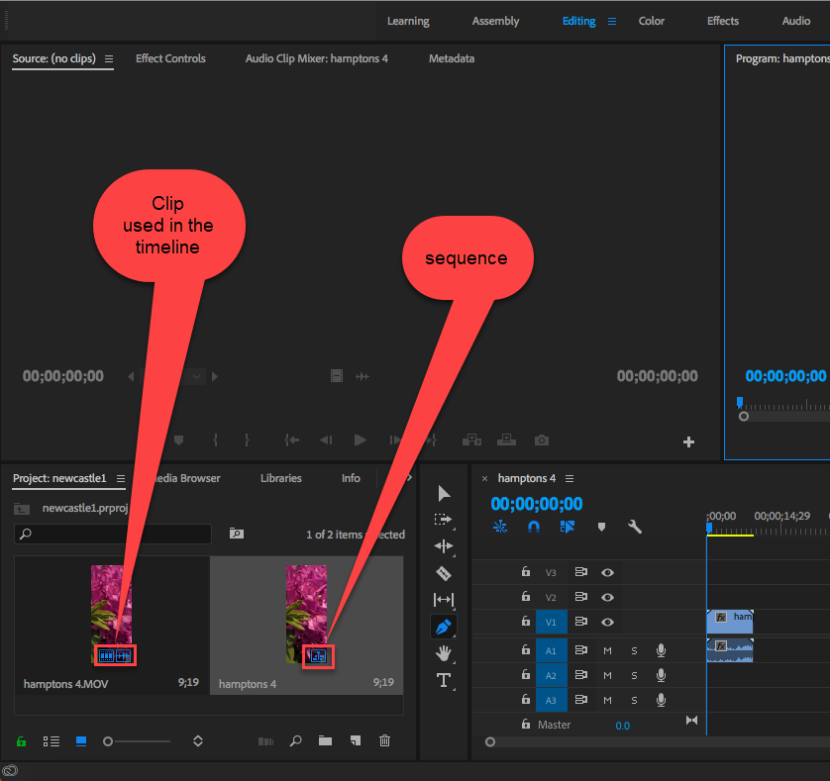Click Insert and overwrite sequences as nests toggle

tap(500, 527)
